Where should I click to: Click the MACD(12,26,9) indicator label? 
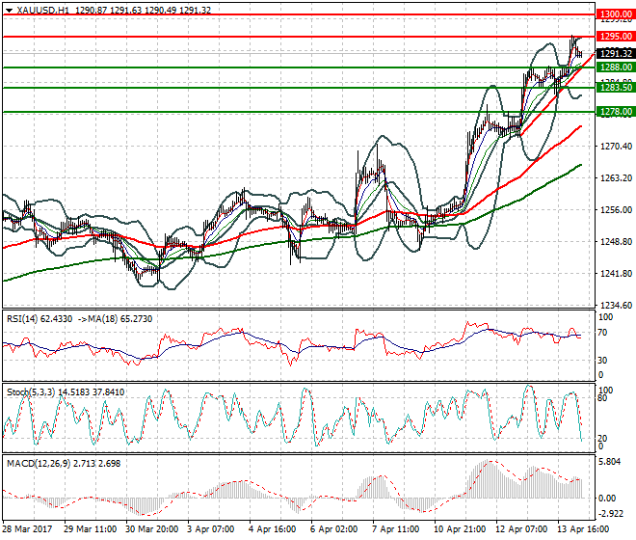pos(39,464)
